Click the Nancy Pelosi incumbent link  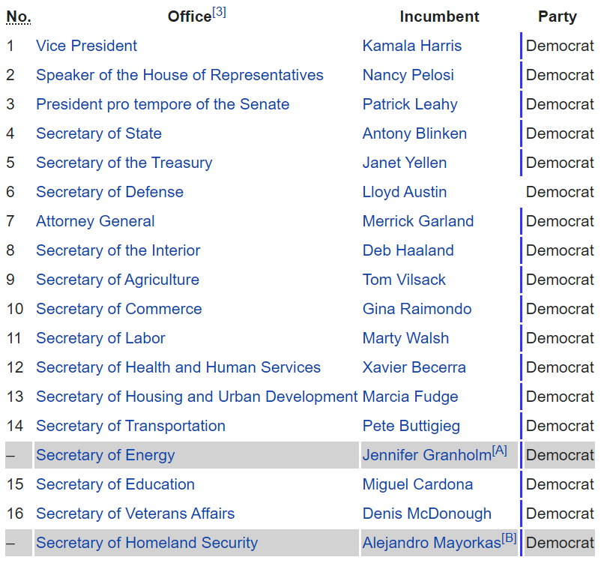pos(408,75)
